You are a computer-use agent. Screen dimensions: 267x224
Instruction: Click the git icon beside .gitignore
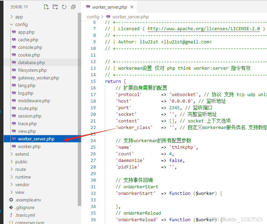[x=11, y=207]
